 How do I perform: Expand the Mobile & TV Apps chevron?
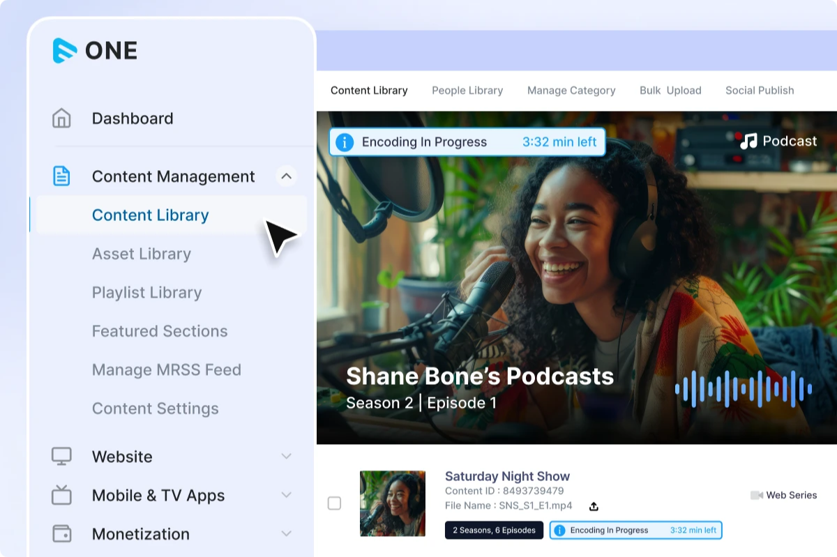pyautogui.click(x=286, y=495)
